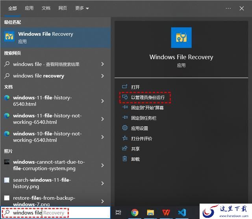Choose 共享 to share the app
The height and width of the screenshot is (219, 252).
(135, 149)
